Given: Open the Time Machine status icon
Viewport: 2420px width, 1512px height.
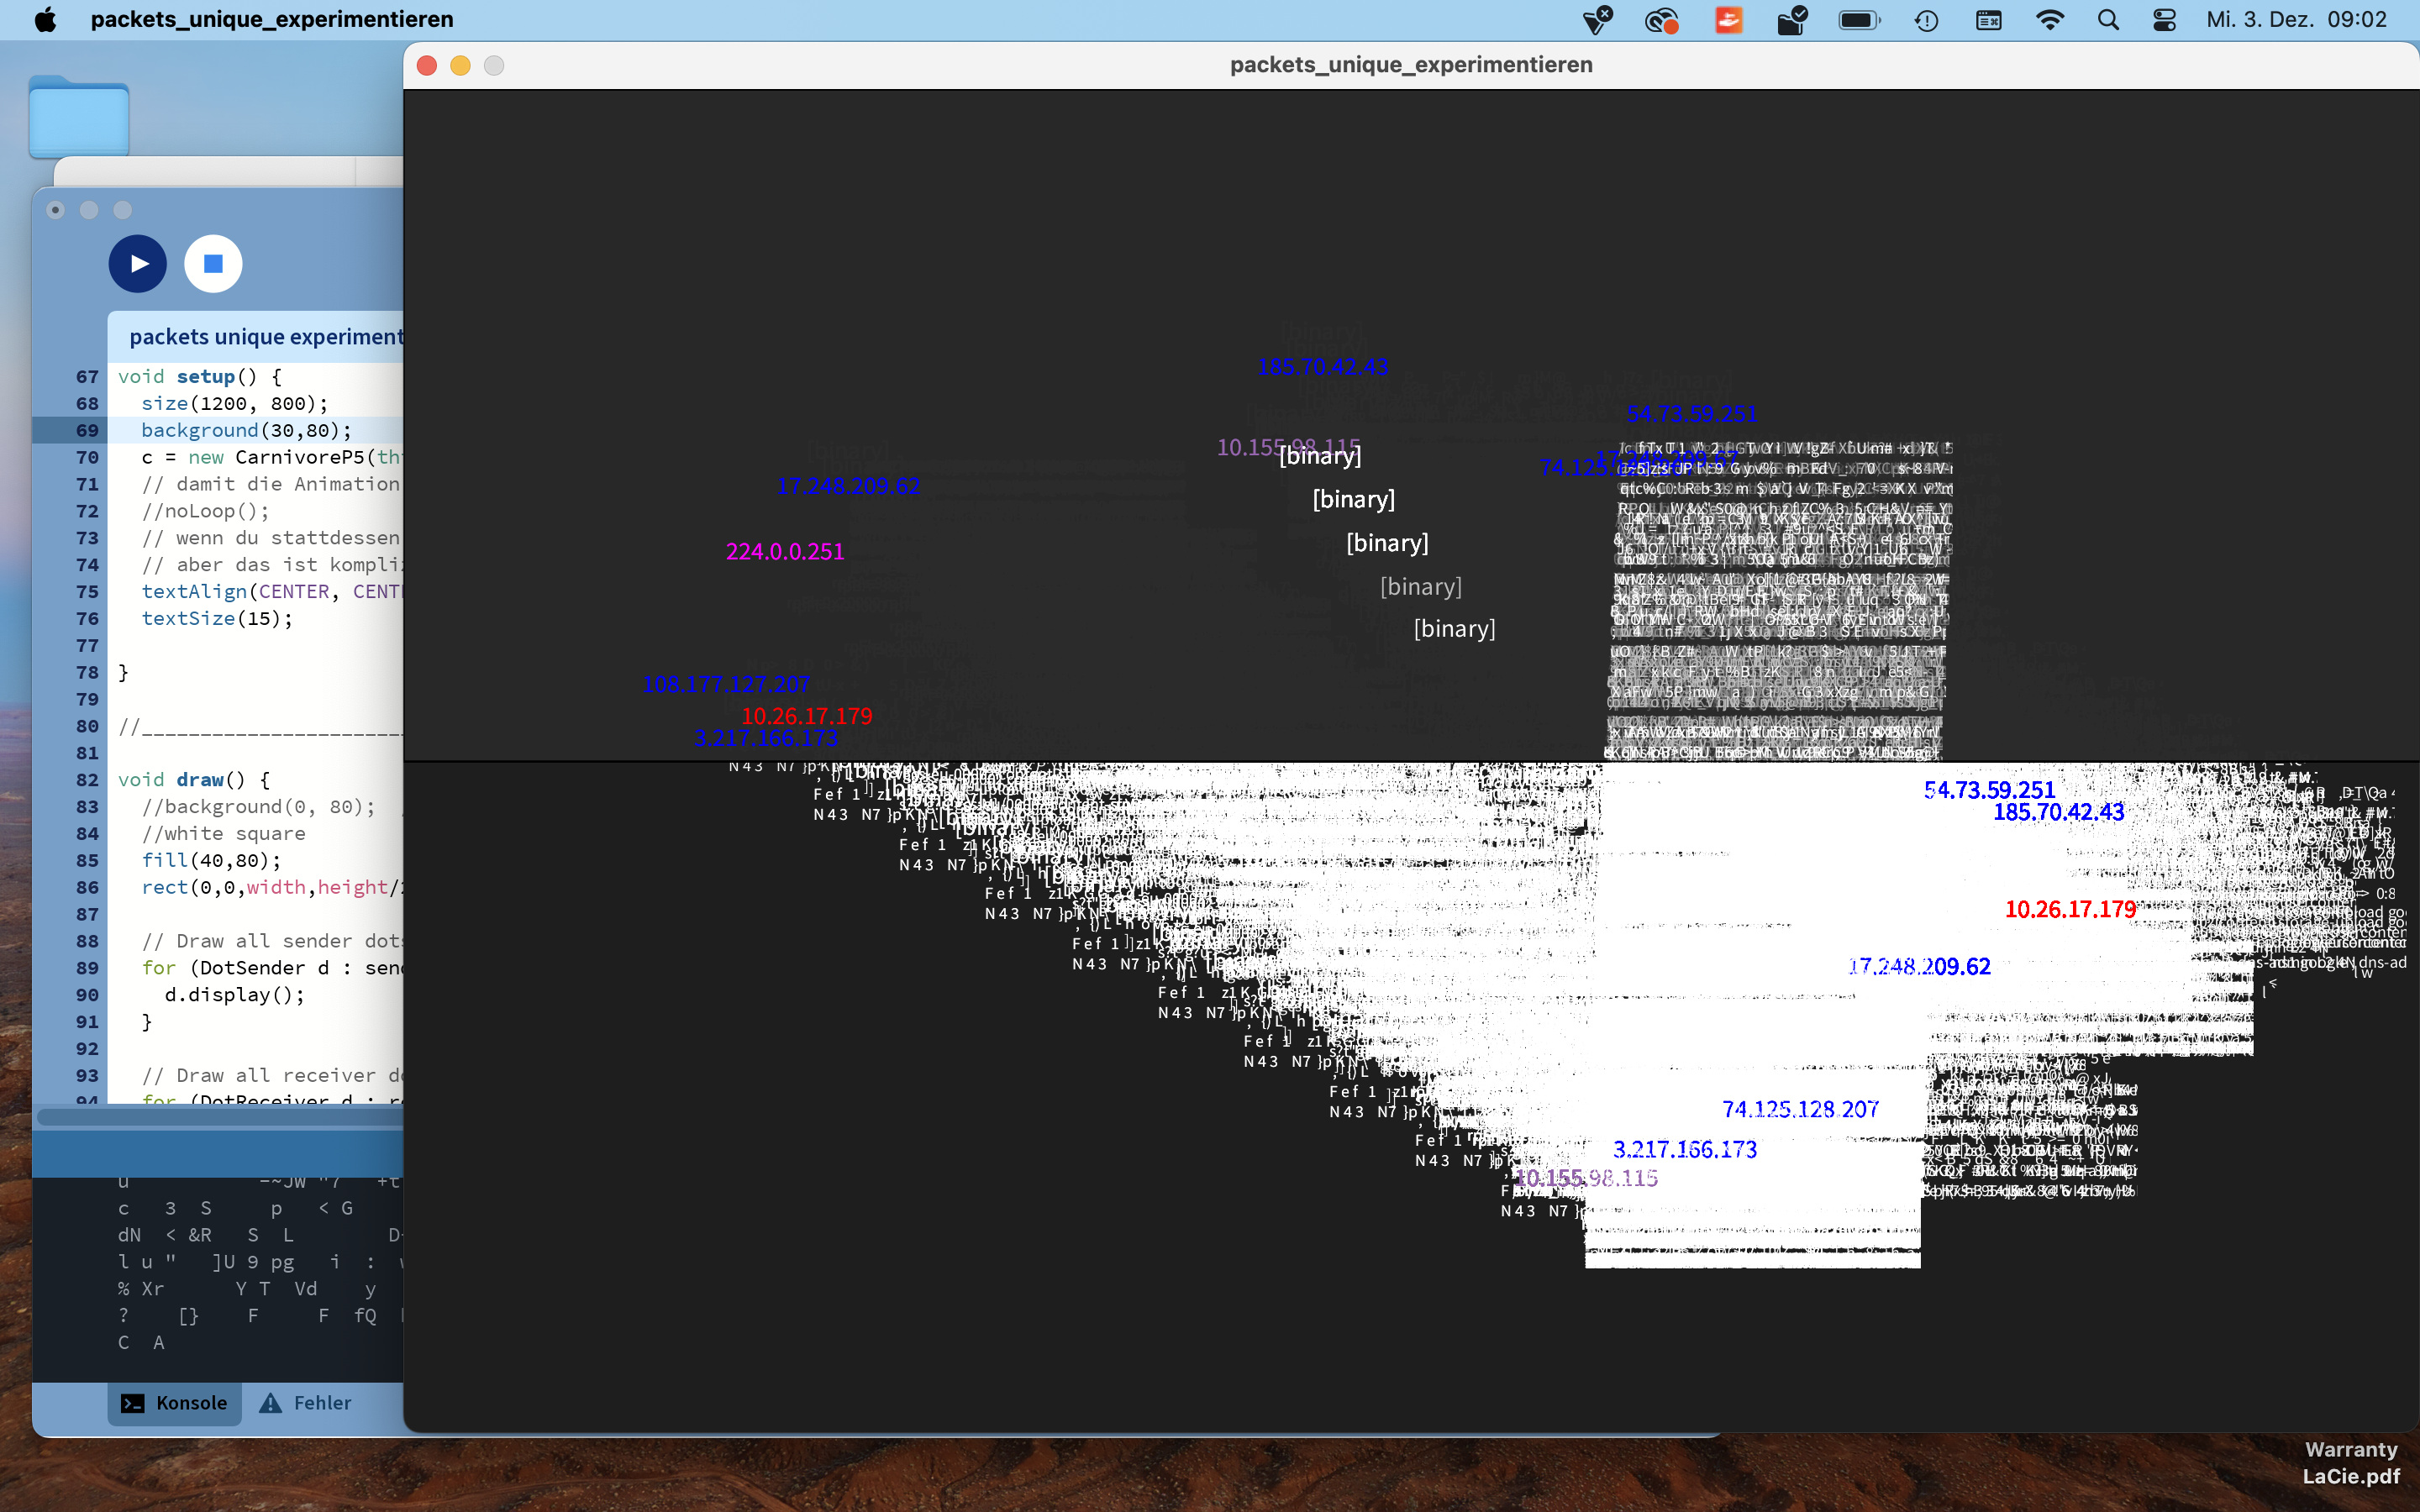Looking at the screenshot, I should pos(1926,20).
